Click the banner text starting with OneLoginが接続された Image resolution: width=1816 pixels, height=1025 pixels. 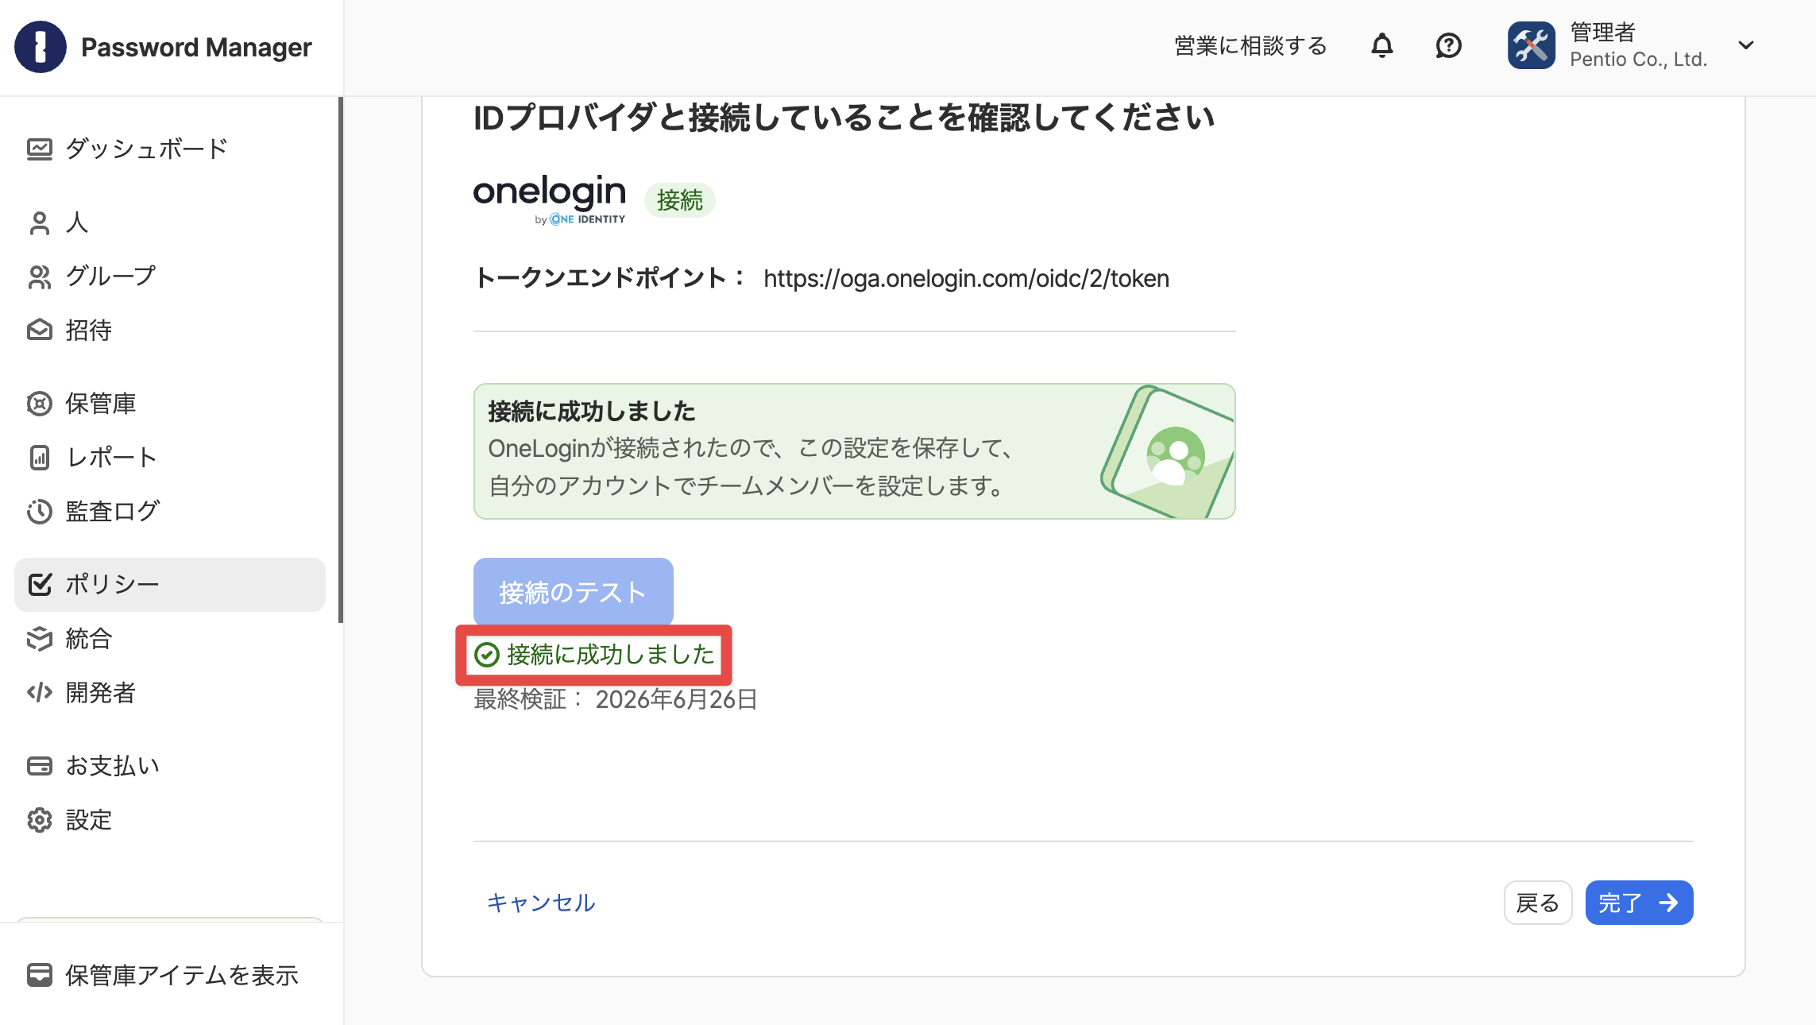pos(752,467)
